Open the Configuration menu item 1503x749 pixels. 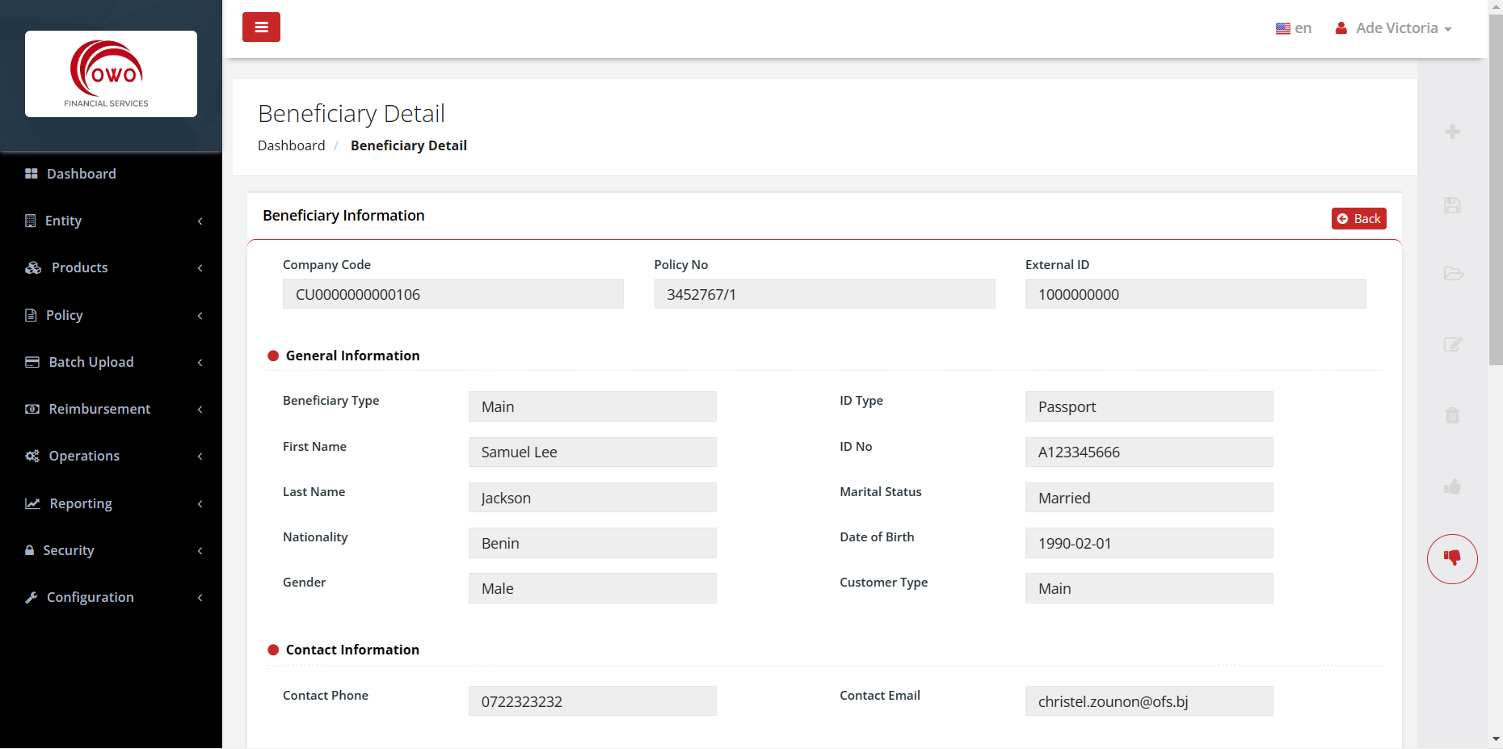coord(111,597)
